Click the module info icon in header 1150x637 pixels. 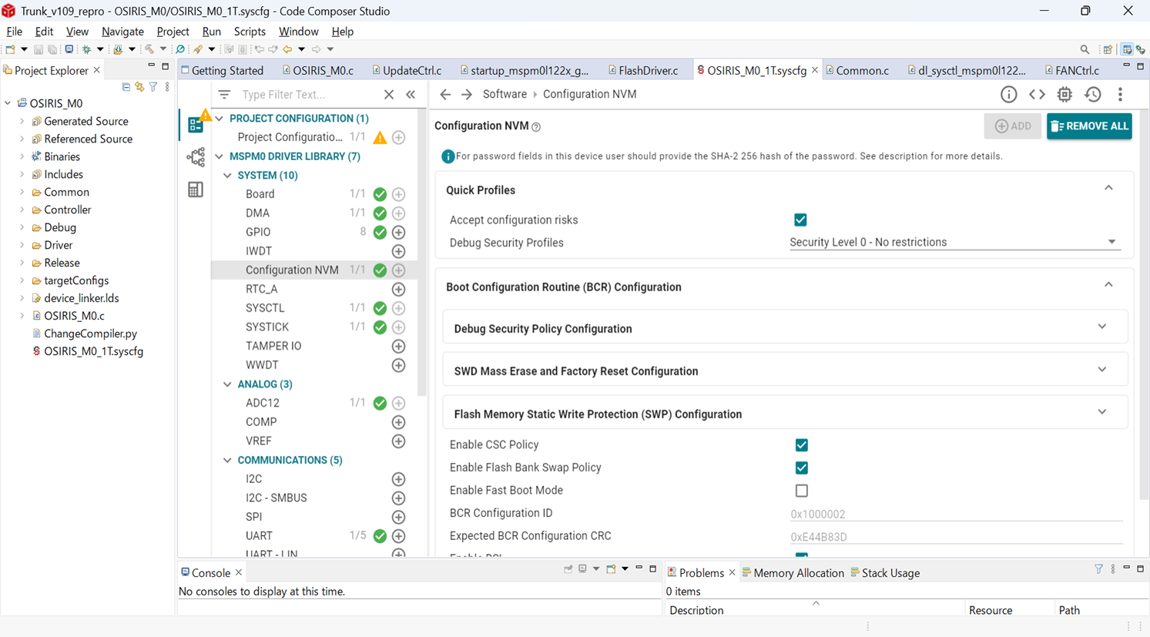click(x=1008, y=95)
